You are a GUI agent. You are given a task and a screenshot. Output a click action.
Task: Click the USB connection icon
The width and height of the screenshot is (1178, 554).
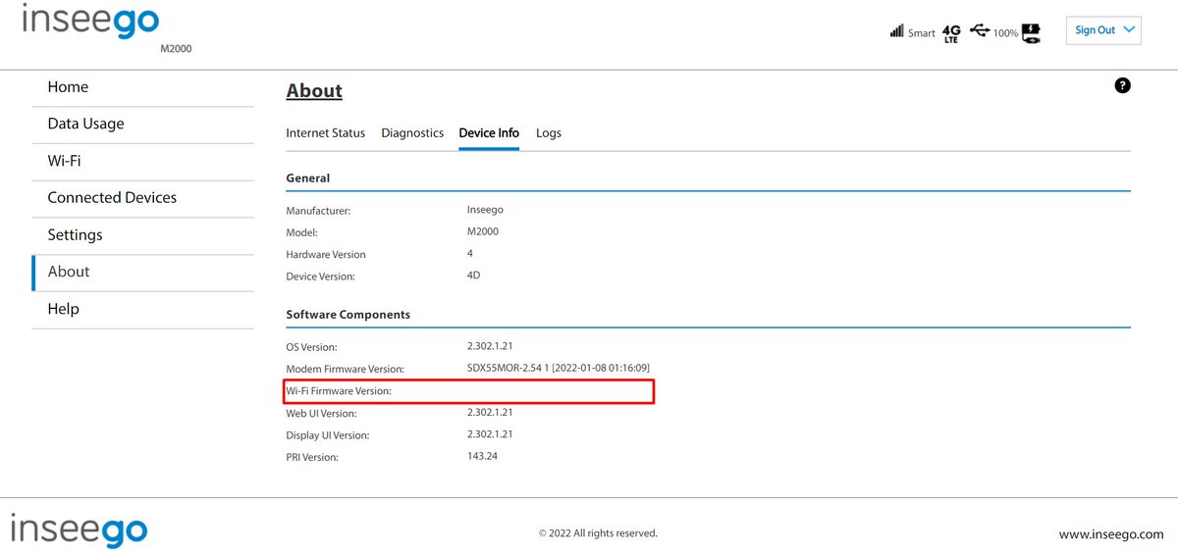coord(979,30)
